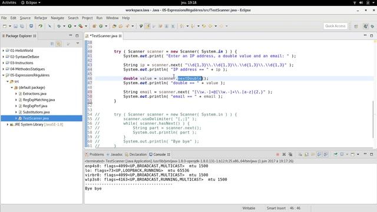The width and height of the screenshot is (377, 212).
Task: Open dropdown arrow next to Debug button
Action: (64, 26)
